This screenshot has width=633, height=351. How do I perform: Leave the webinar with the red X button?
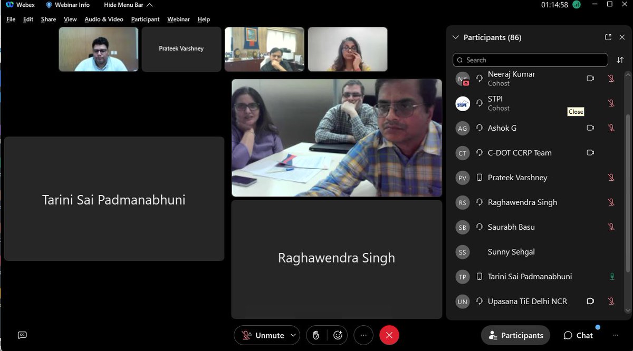point(389,335)
